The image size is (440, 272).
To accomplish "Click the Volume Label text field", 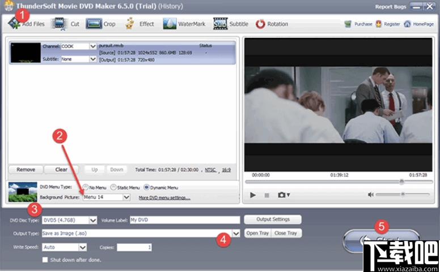I will click(185, 220).
